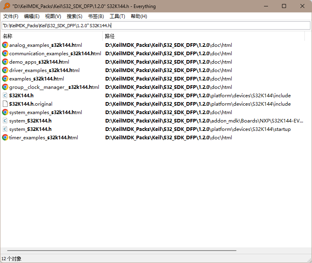Open the 搜索(S) menu
Viewport: 312px width, 263px height.
click(74, 16)
